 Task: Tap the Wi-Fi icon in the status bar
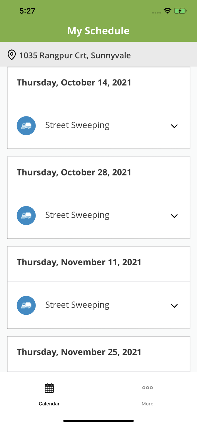[167, 10]
